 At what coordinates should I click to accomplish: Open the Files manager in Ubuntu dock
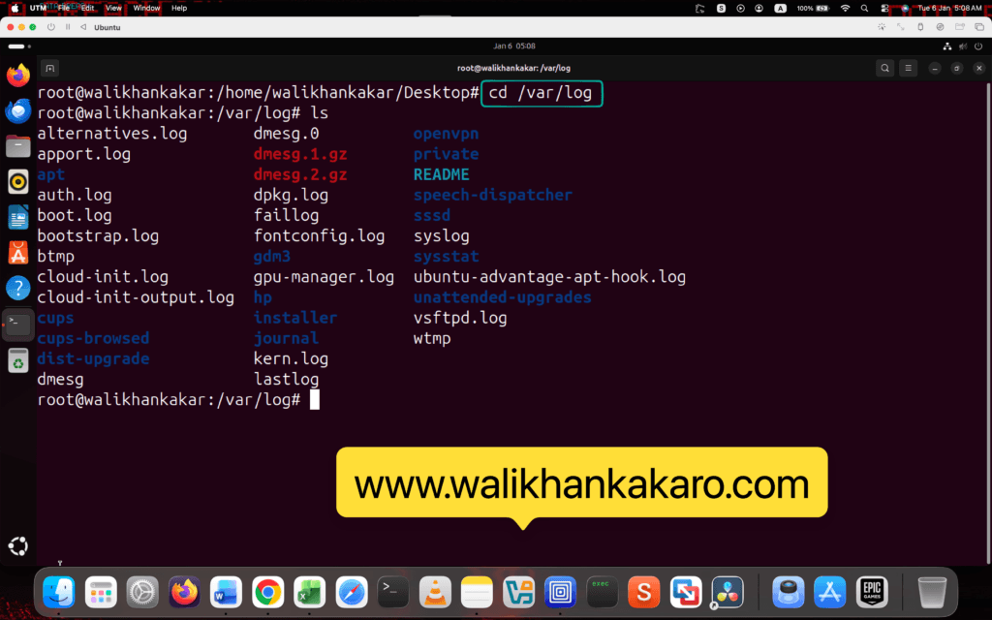(17, 146)
